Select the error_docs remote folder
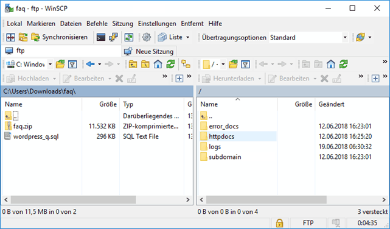The height and width of the screenshot is (229, 390). pos(220,126)
